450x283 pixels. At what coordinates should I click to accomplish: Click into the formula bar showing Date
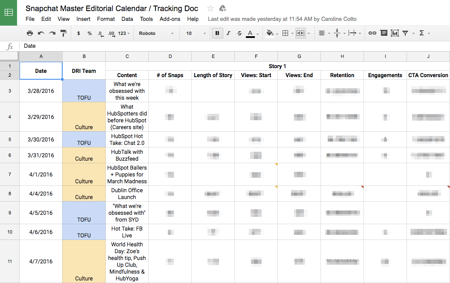click(x=235, y=46)
